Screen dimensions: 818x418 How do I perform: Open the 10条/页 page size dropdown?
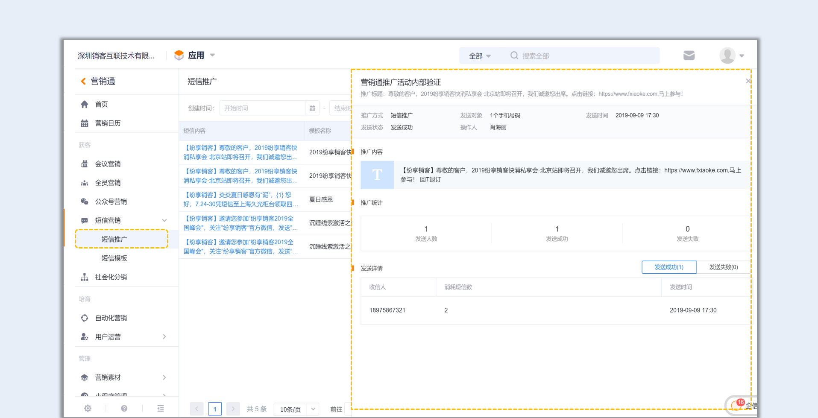(296, 409)
